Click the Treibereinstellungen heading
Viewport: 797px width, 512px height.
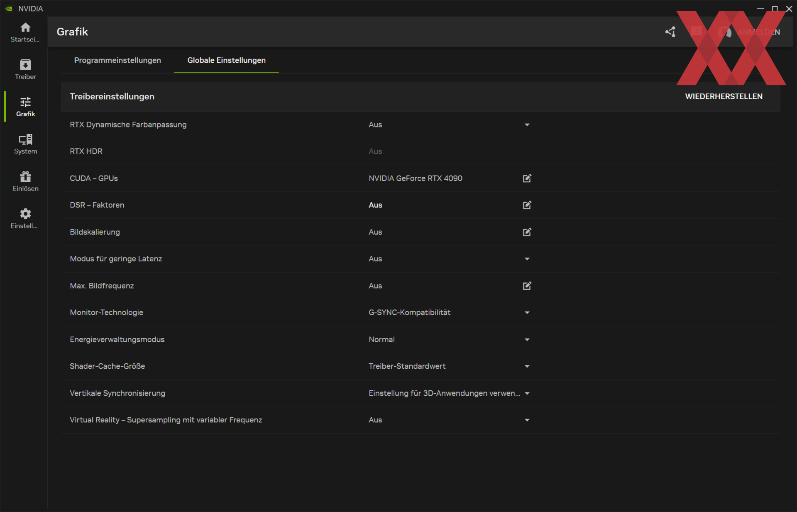click(112, 96)
